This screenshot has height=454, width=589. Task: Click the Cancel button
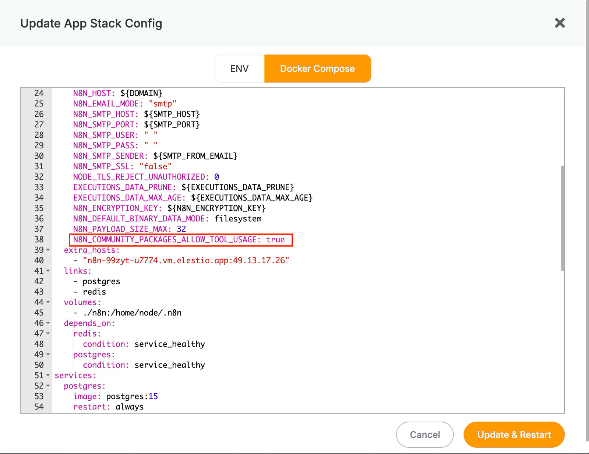[424, 434]
